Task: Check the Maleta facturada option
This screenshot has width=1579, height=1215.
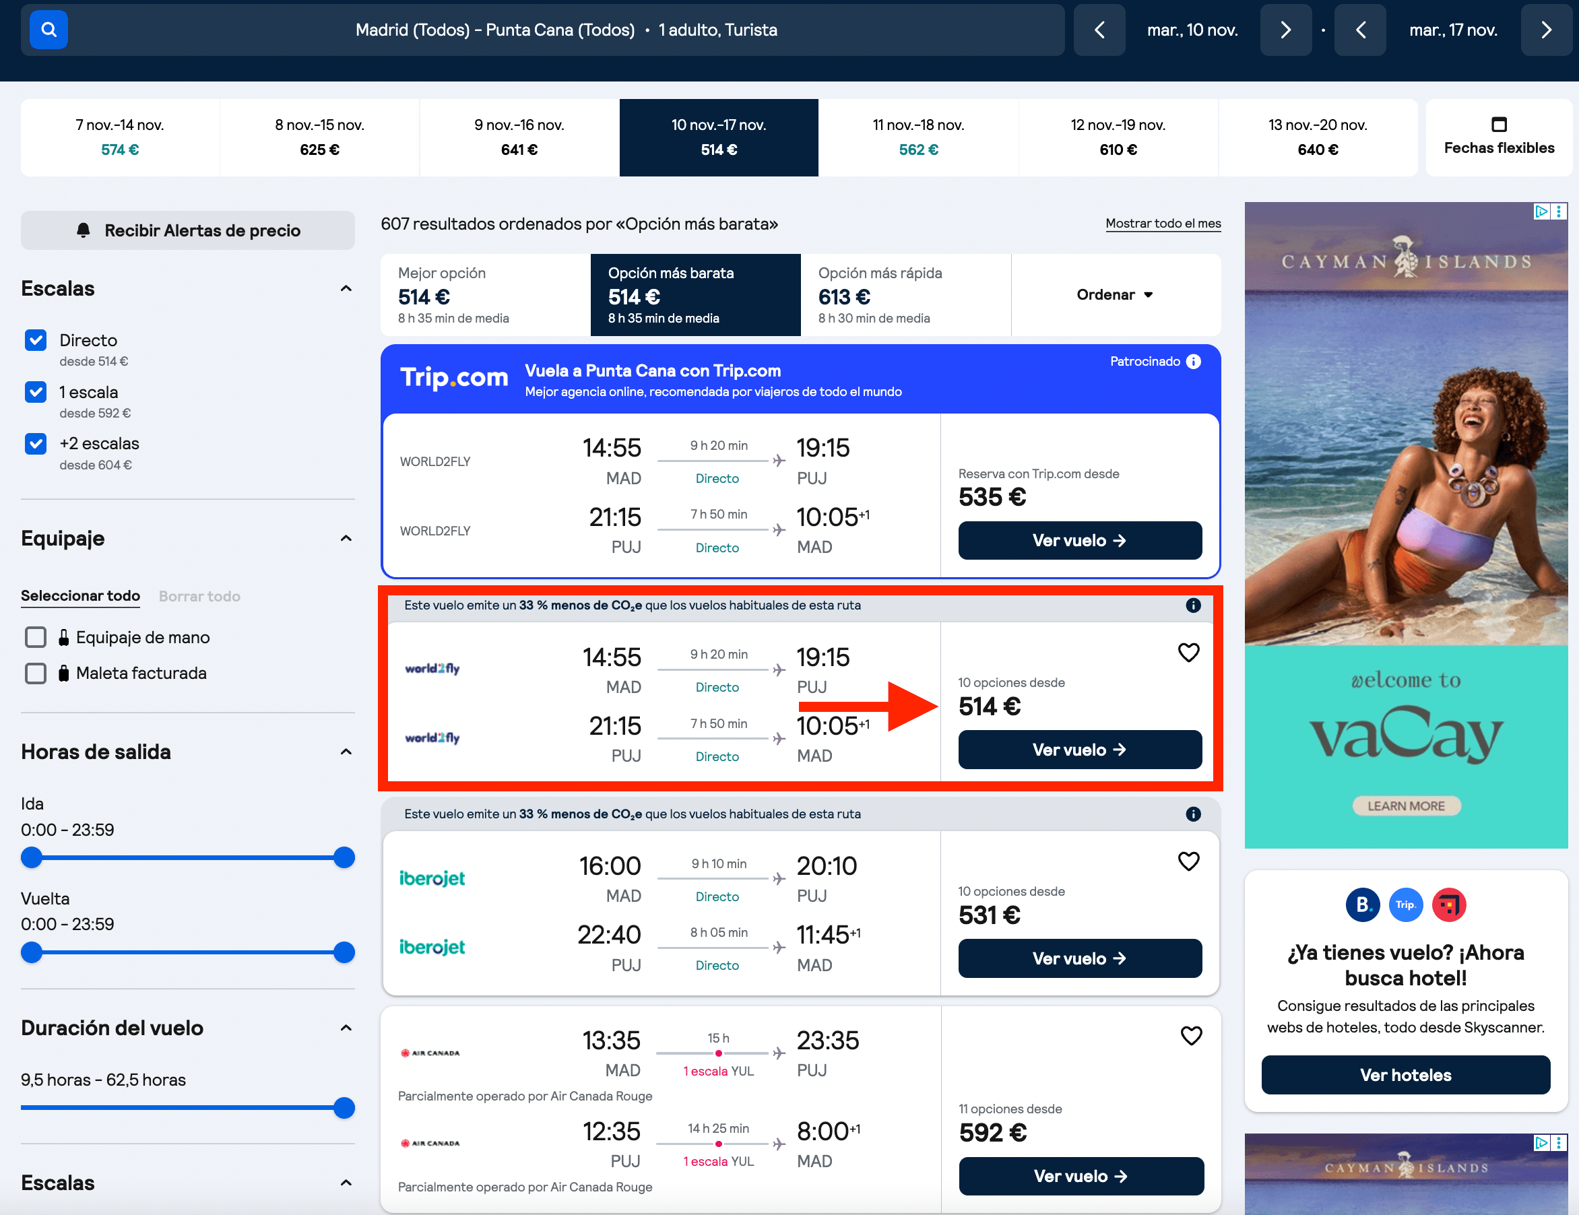Action: coord(36,673)
